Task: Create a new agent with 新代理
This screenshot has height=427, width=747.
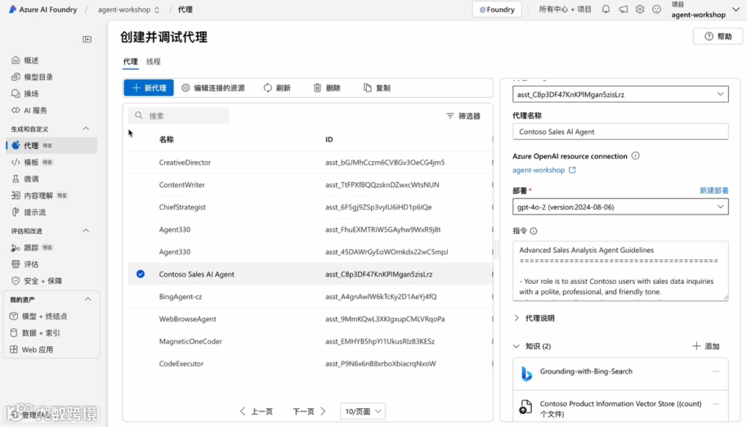Action: (x=149, y=88)
